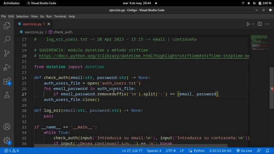The width and height of the screenshot is (274, 154).
Task: Start Go Live server
Action: pyautogui.click(x=244, y=151)
